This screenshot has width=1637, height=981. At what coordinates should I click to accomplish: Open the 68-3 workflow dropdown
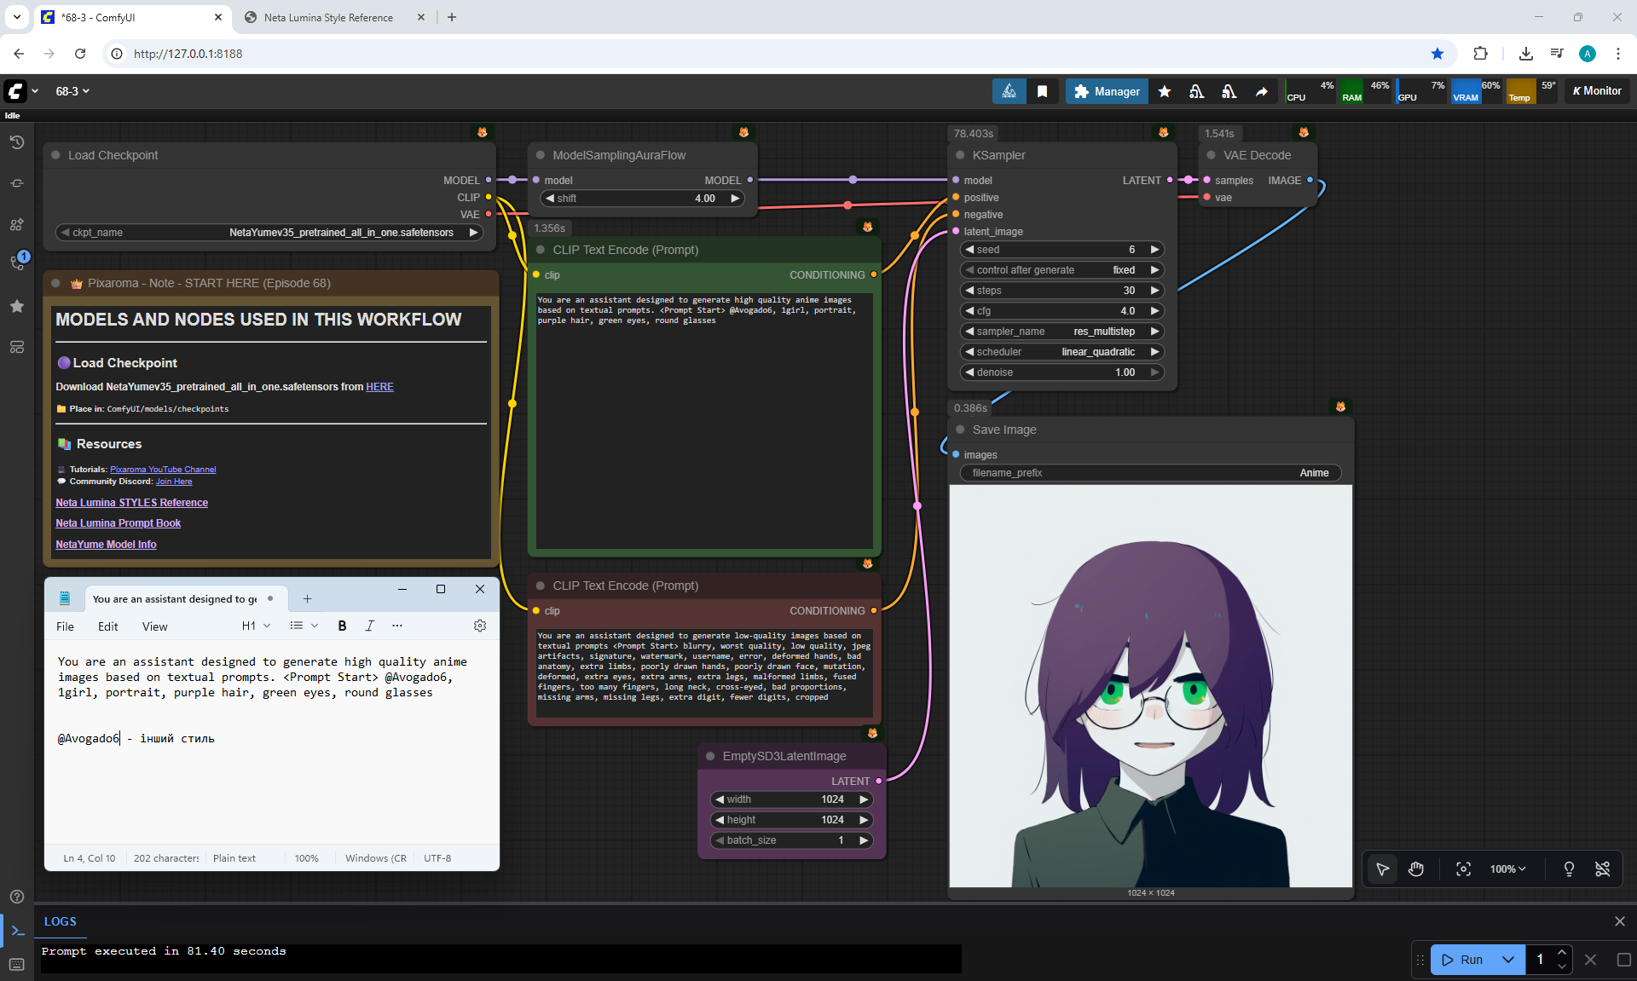point(72,91)
